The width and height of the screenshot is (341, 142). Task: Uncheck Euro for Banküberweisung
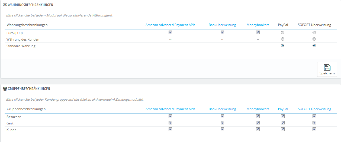click(222, 32)
